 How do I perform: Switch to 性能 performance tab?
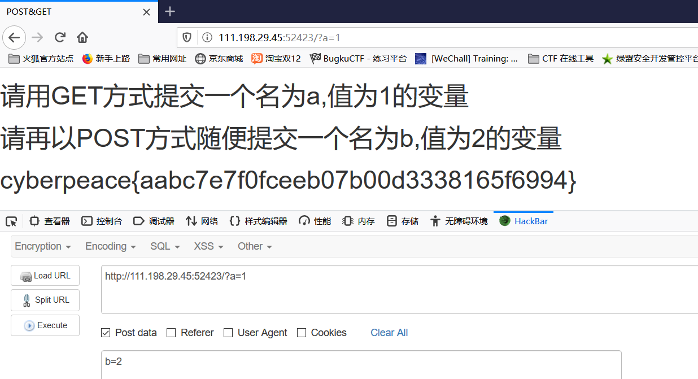point(315,221)
